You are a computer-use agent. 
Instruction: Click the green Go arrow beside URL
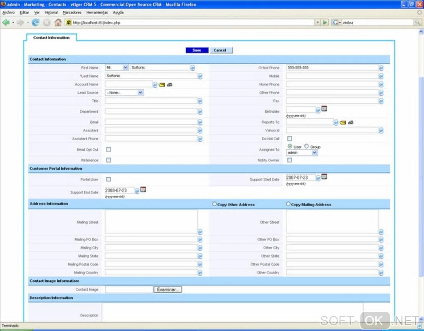(x=325, y=22)
